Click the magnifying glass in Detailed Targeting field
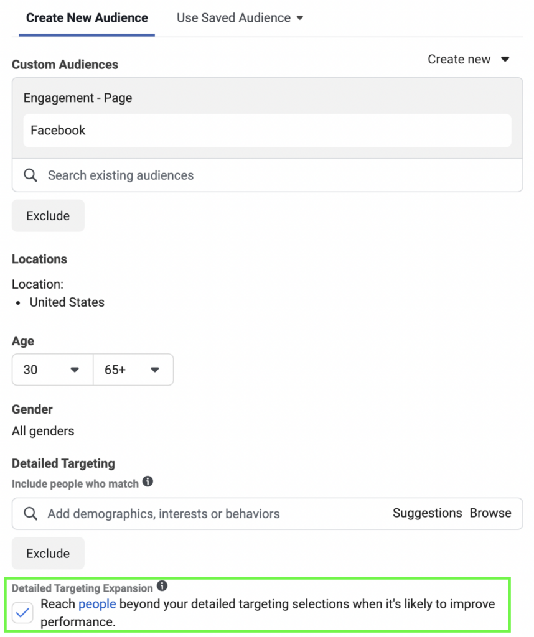 click(x=30, y=514)
